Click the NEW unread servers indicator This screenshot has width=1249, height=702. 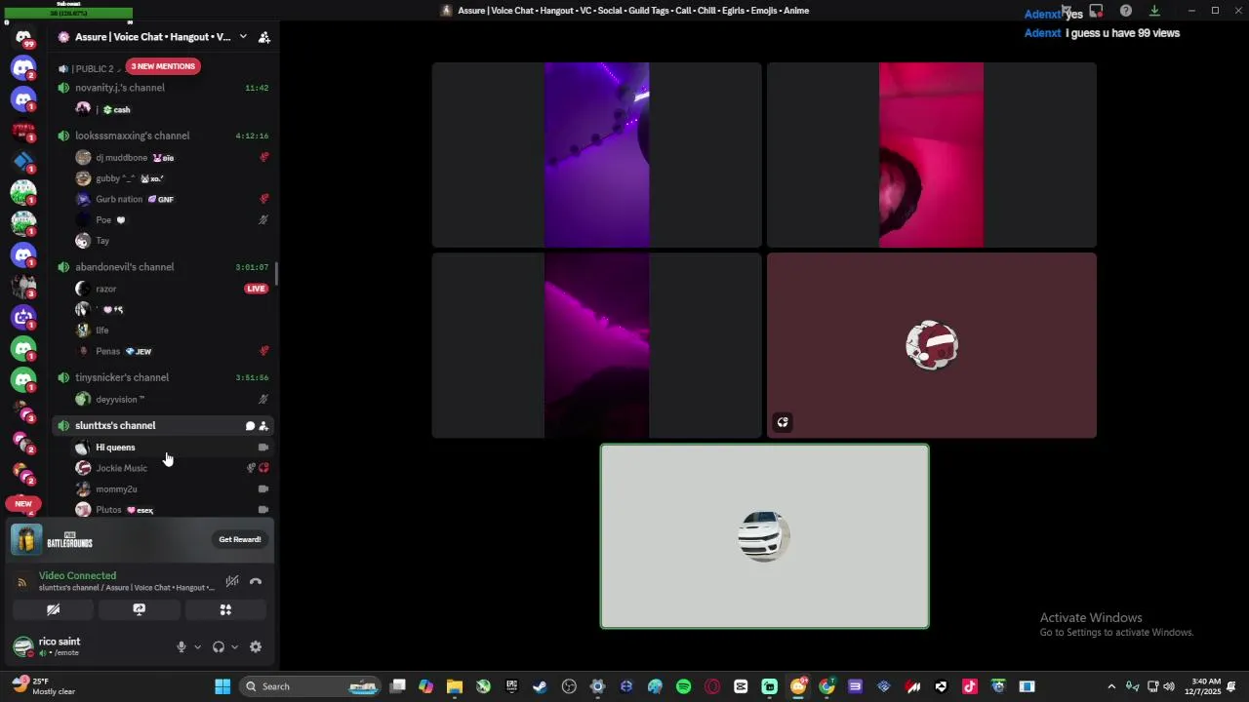coord(23,504)
